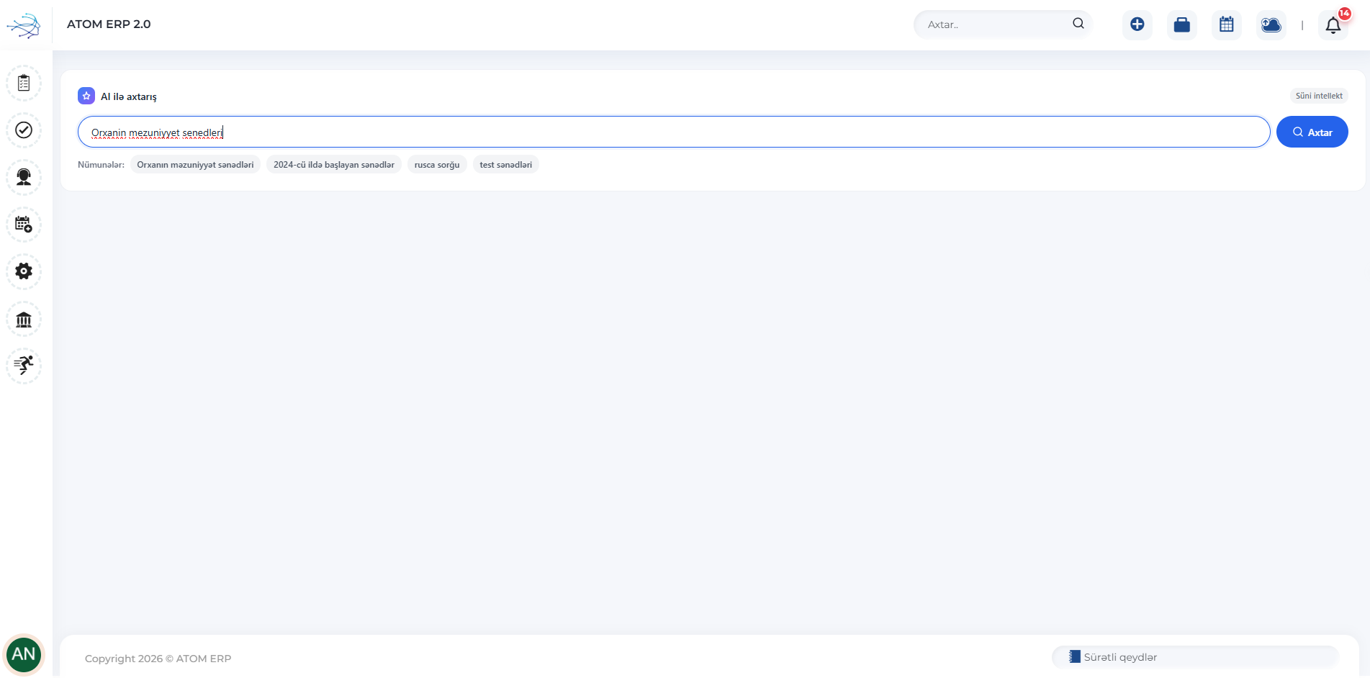Viewport: 1370px width, 678px height.
Task: Click the magnifier in the top Axtar field
Action: [1078, 24]
